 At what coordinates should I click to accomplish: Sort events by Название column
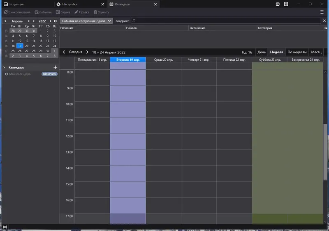click(x=92, y=28)
